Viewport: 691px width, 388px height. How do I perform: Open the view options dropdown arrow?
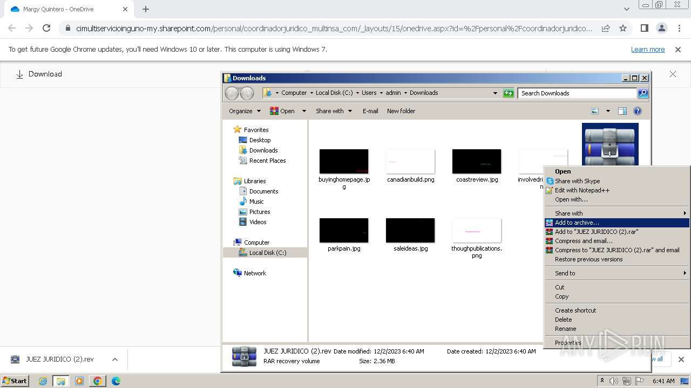click(x=608, y=111)
